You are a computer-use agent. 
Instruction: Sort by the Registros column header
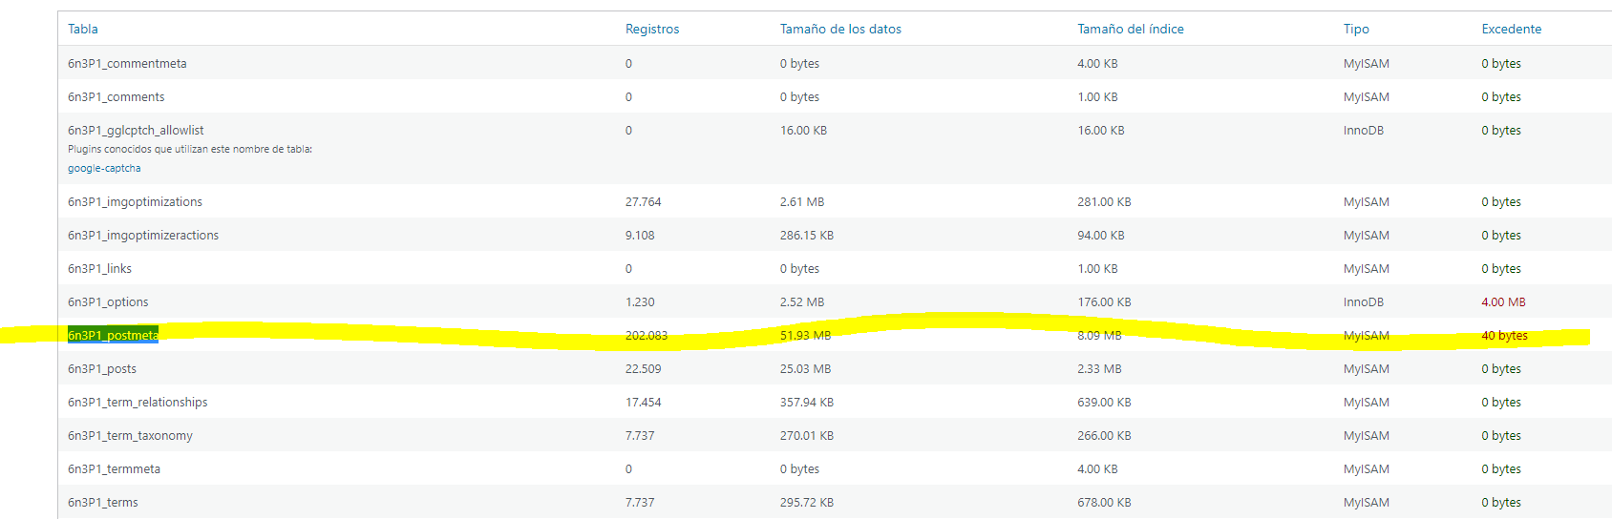(652, 29)
